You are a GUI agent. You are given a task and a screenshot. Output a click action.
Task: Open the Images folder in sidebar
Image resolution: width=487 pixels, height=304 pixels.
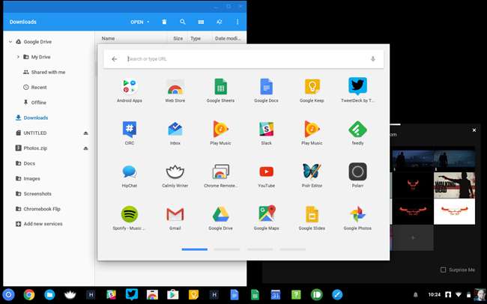tap(31, 178)
